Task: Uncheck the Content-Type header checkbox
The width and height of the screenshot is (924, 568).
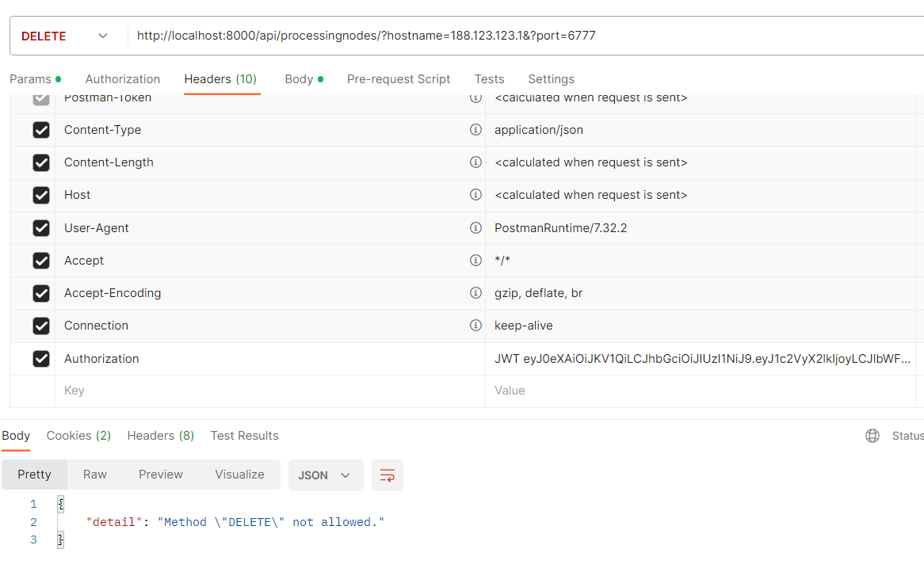Action: [x=41, y=130]
